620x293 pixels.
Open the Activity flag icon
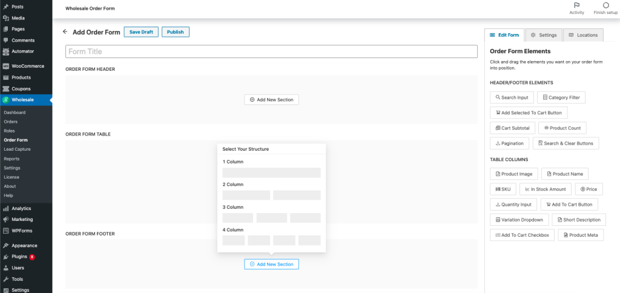coord(576,5)
